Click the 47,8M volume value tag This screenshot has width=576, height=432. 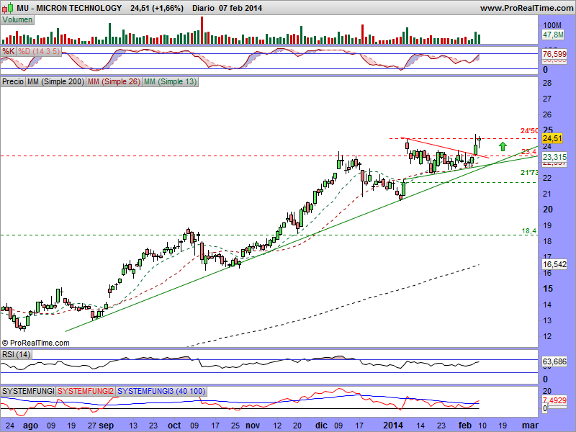click(553, 35)
